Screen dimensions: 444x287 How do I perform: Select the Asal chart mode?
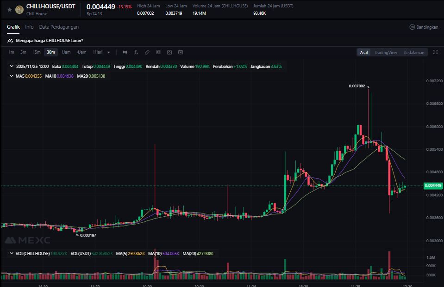tap(364, 53)
